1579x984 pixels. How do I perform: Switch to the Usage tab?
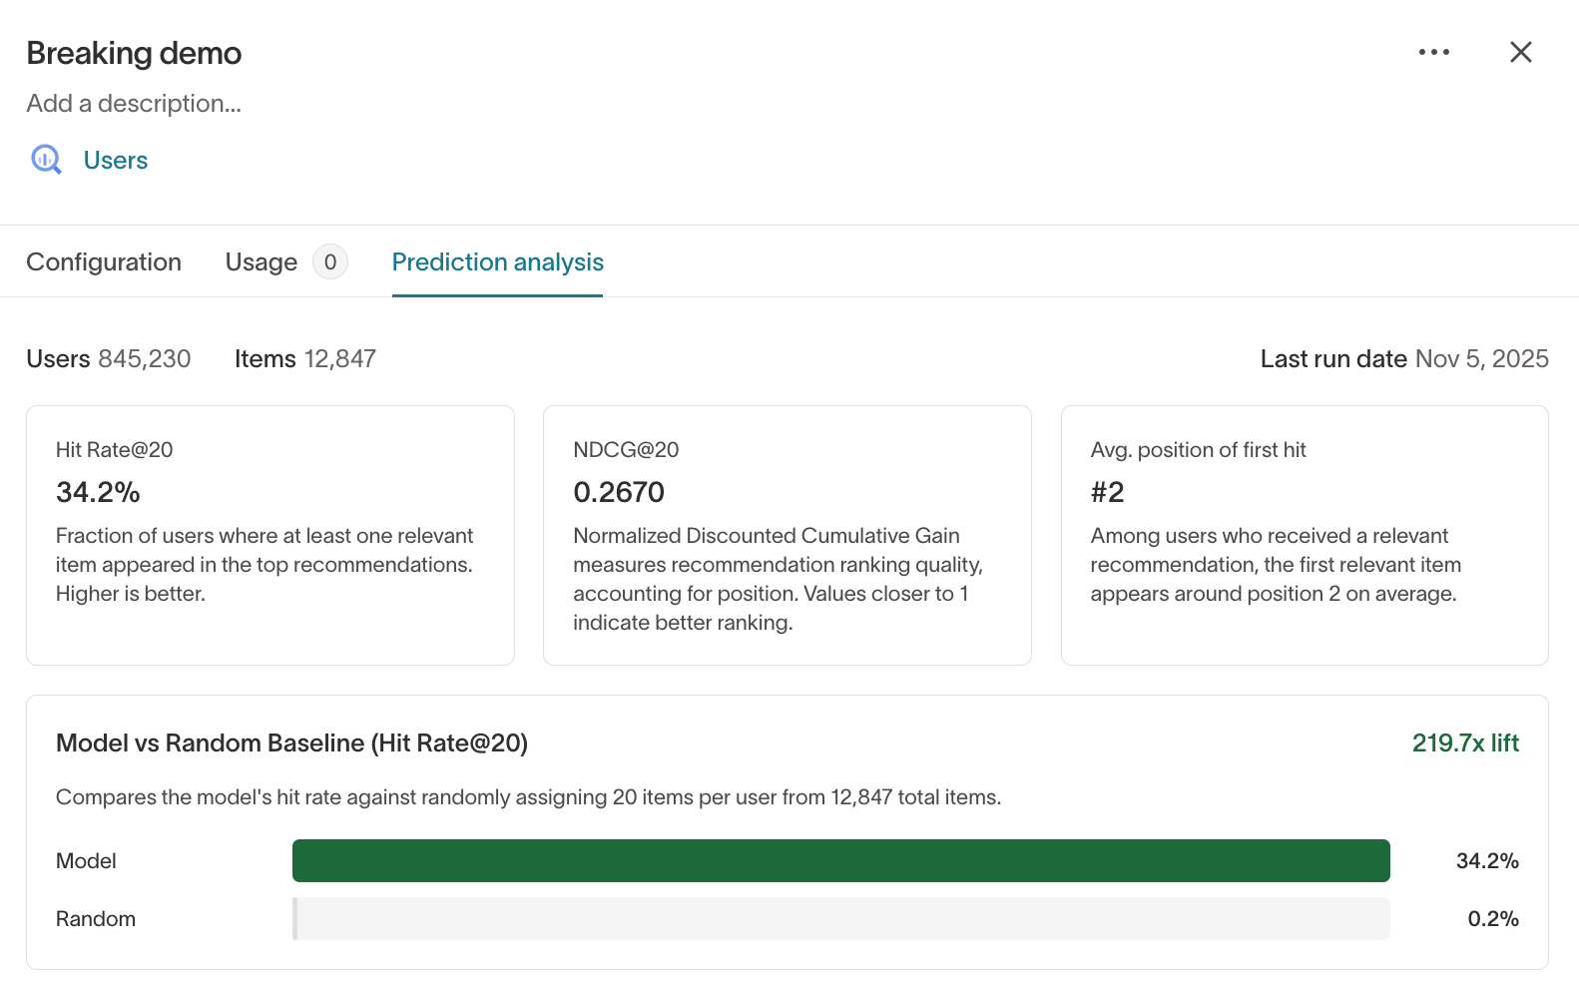tap(262, 261)
